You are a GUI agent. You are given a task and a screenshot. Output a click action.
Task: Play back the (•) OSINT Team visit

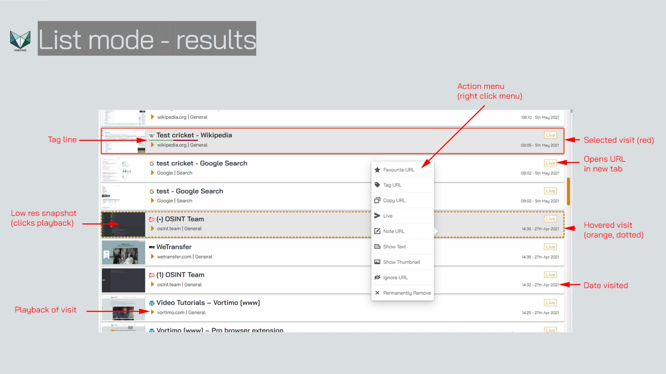tap(152, 228)
